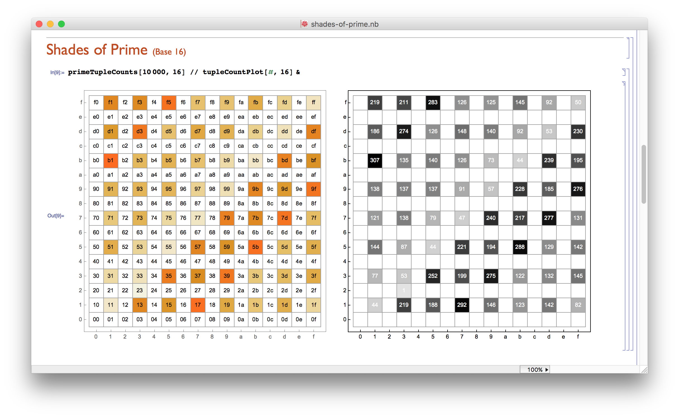
Task: Click the green zoom window button
Action: [61, 24]
